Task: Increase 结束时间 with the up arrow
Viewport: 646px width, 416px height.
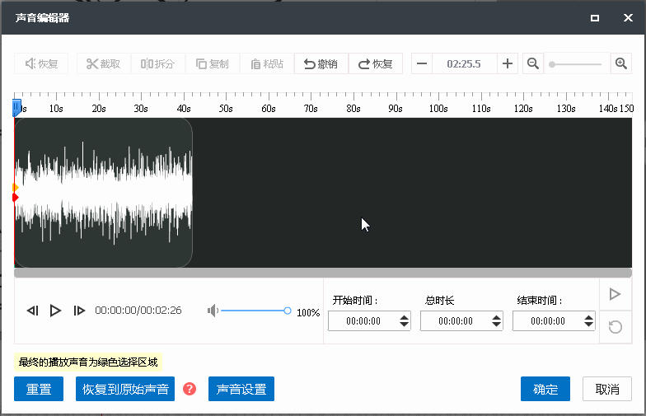Action: 589,317
